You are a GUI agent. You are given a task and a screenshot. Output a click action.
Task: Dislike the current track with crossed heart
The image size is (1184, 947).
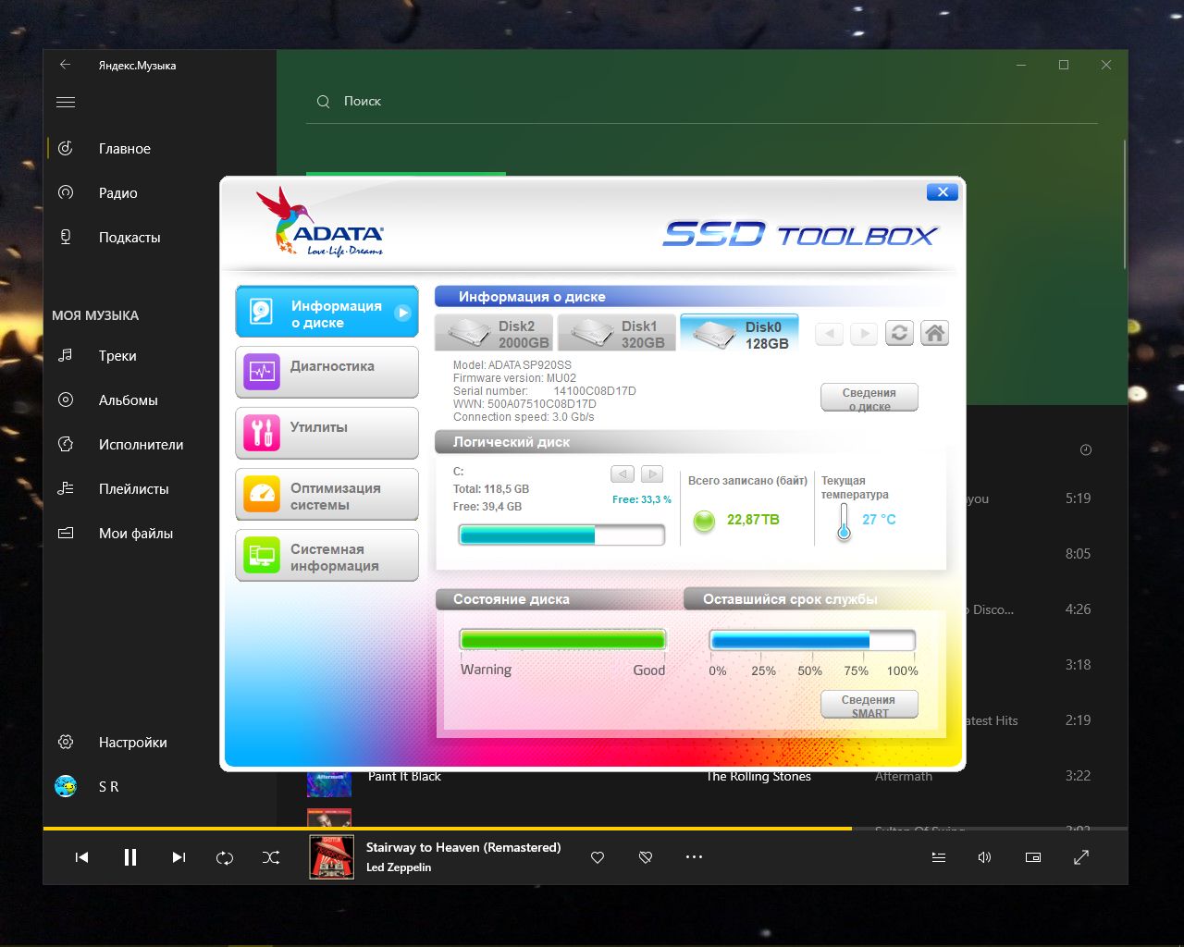pyautogui.click(x=646, y=857)
